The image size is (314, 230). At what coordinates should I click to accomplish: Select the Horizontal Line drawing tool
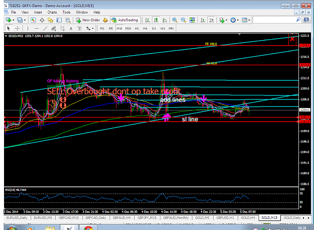(x=37, y=29)
